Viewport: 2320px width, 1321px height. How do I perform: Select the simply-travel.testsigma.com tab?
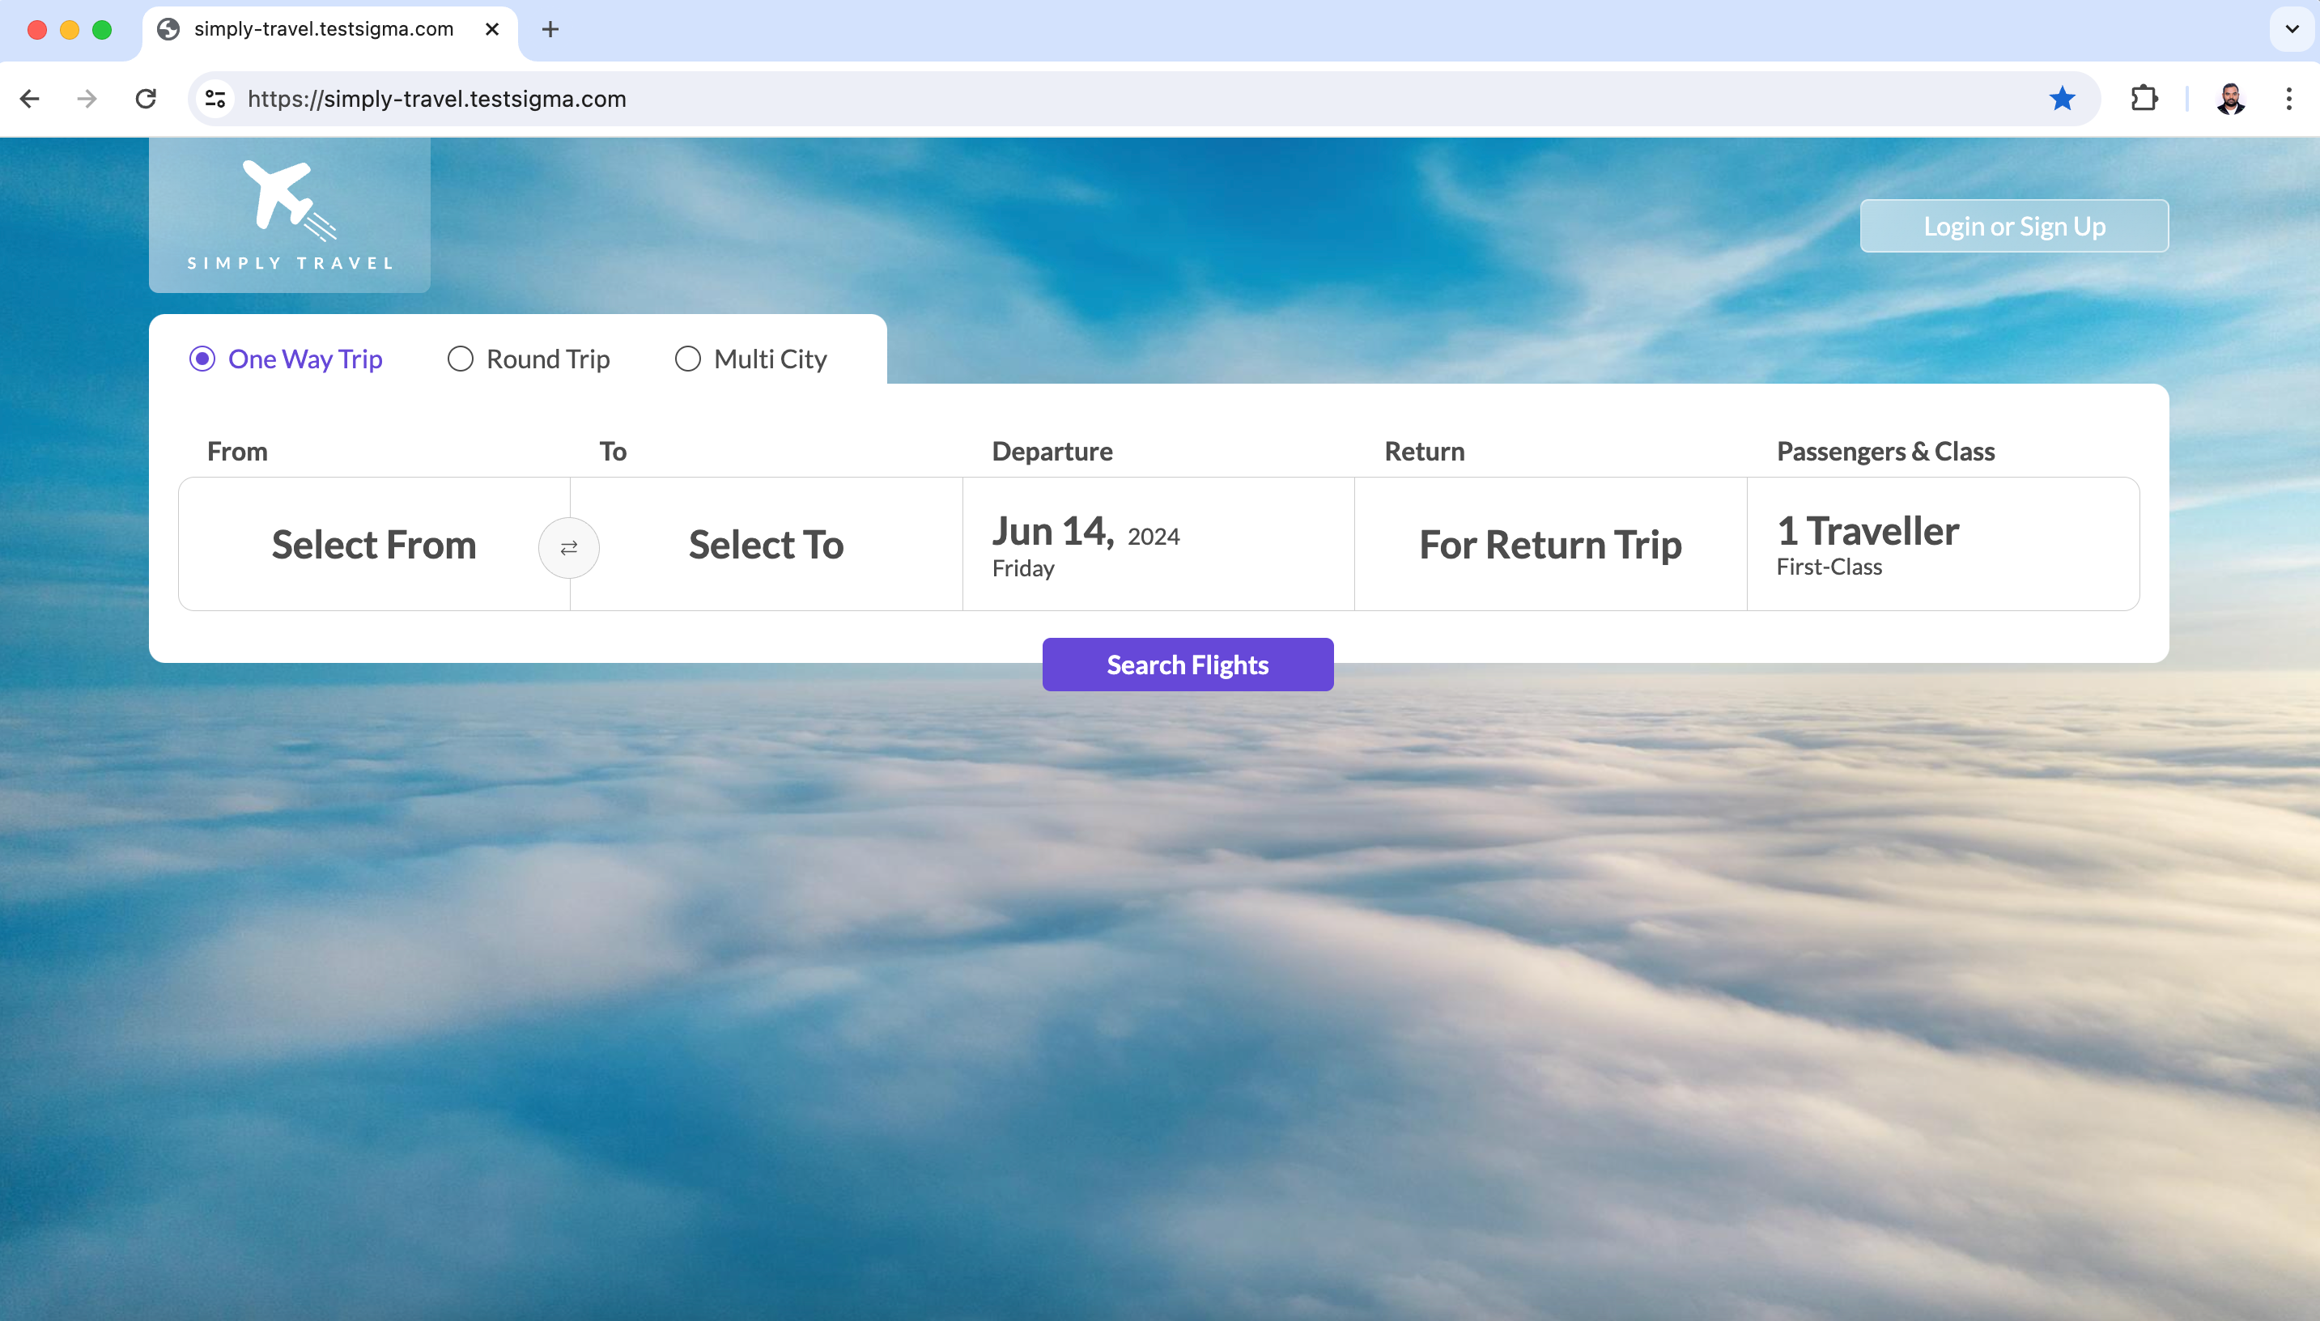click(330, 30)
